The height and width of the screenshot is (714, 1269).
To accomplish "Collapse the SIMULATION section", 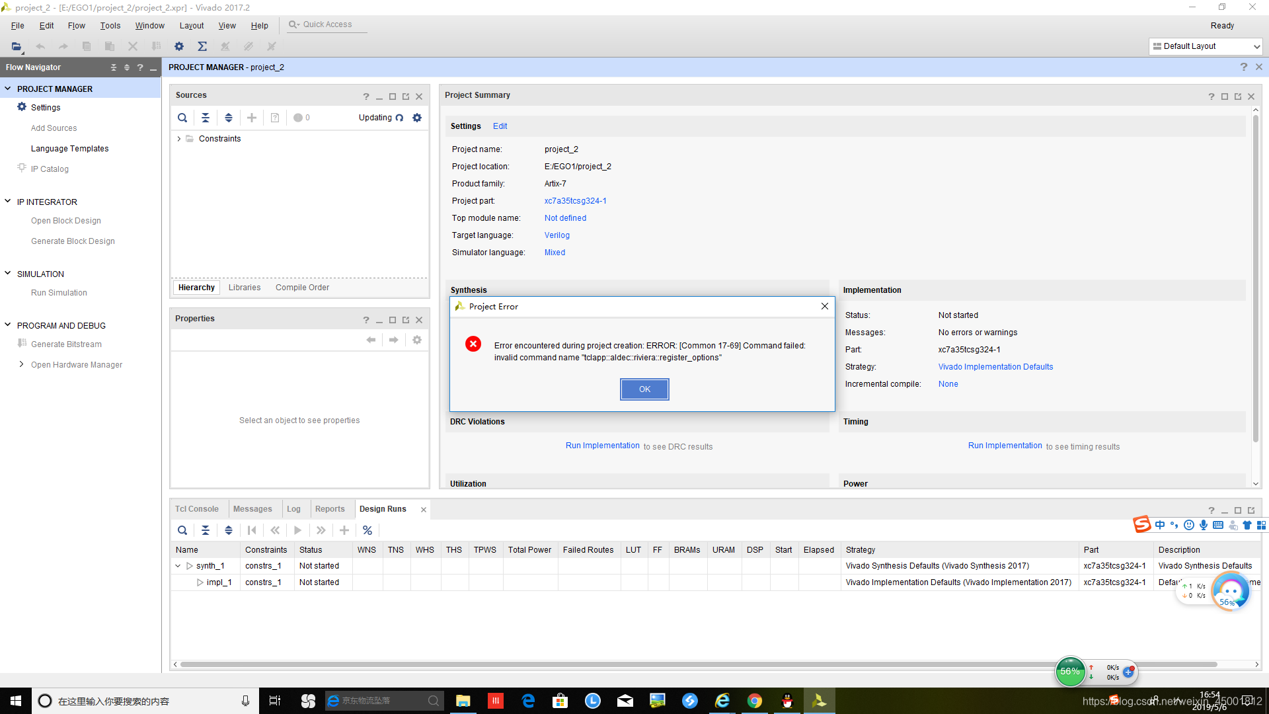I will [x=8, y=274].
